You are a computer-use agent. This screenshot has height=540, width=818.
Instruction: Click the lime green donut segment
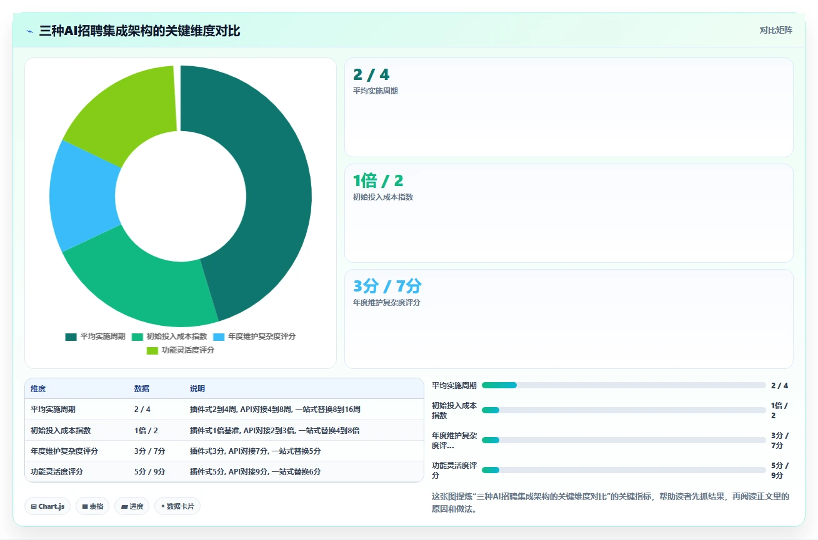[128, 109]
